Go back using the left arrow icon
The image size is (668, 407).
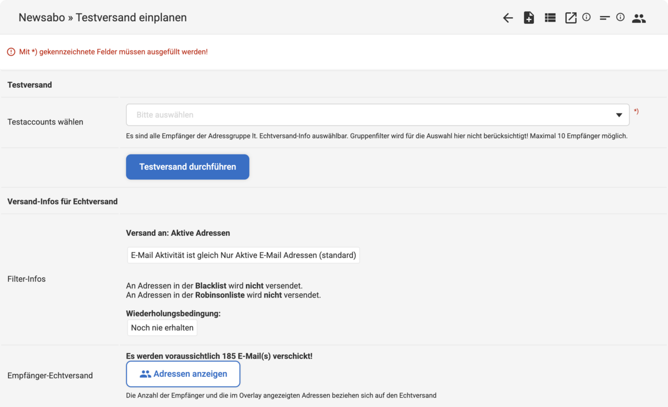[508, 18]
